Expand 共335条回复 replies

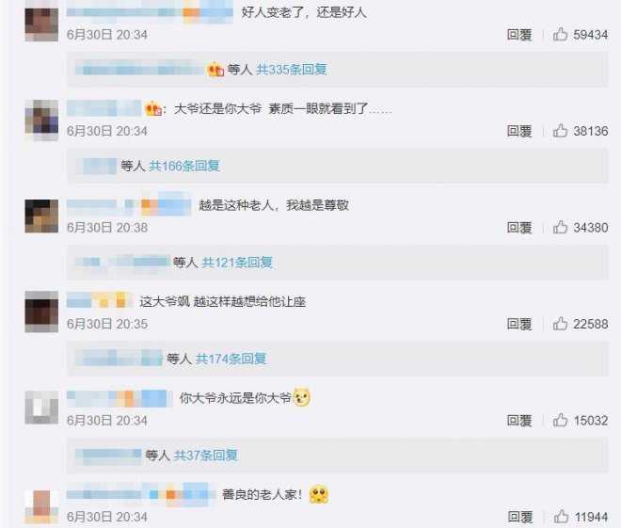tap(291, 70)
